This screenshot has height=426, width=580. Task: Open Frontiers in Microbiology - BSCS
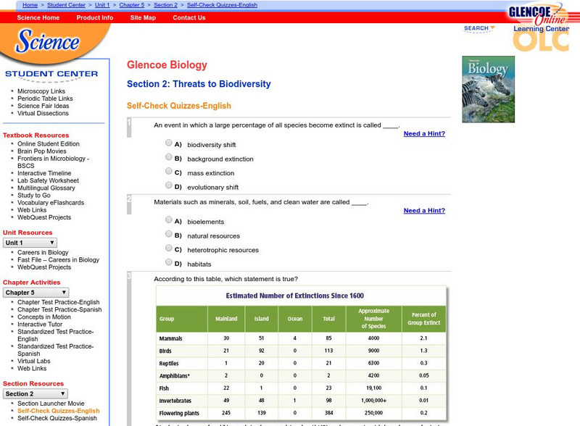tap(53, 162)
